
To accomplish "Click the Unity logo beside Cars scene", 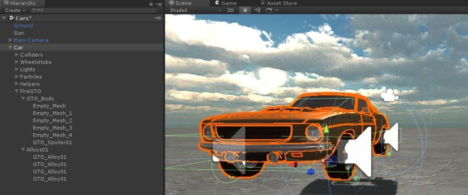I will 11,18.
